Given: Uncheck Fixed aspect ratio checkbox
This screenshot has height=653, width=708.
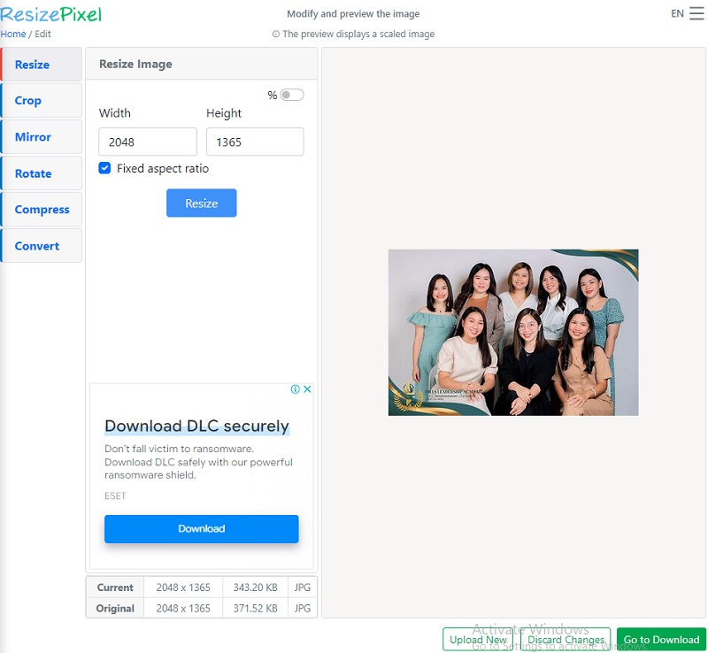Looking at the screenshot, I should pyautogui.click(x=105, y=168).
